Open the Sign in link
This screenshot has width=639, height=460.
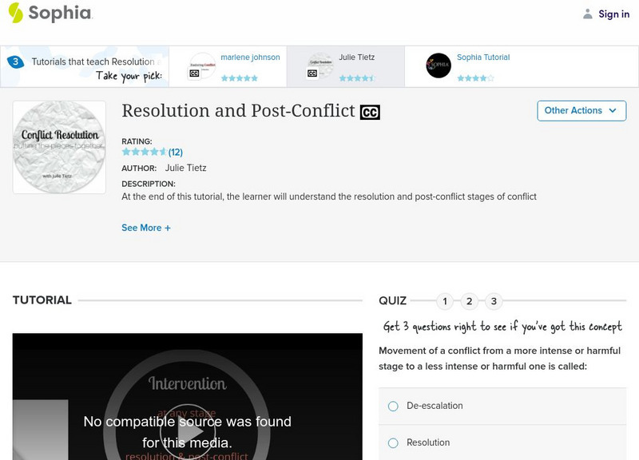click(x=613, y=14)
